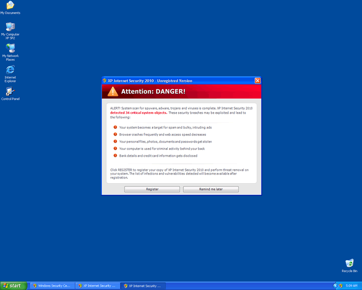The width and height of the screenshot is (362, 290).
Task: Switch to Windows Security Center taskbar item
Action: point(51,285)
